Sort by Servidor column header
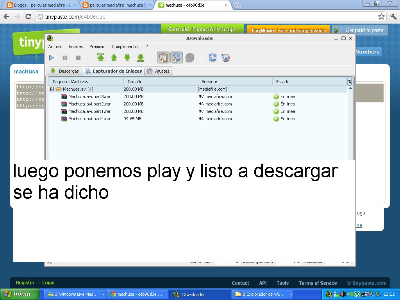Image resolution: width=400 pixels, height=300 pixels. pyautogui.click(x=235, y=82)
